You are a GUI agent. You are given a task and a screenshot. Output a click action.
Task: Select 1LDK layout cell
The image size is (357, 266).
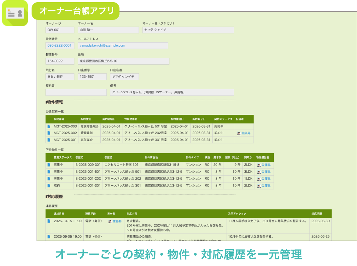point(248,179)
